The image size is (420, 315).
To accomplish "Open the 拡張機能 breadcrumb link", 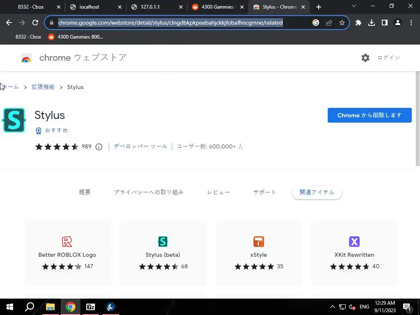I will point(43,87).
